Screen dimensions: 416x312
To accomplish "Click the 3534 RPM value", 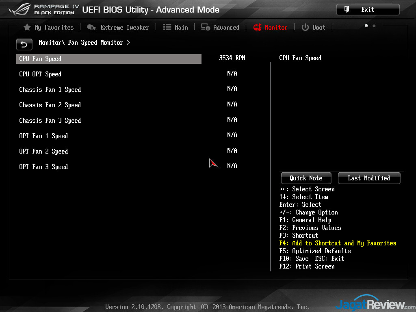I will click(x=232, y=58).
